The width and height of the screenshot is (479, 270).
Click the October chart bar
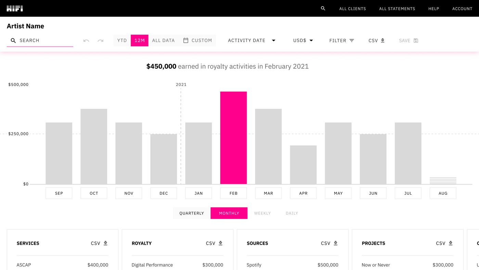coord(94,146)
